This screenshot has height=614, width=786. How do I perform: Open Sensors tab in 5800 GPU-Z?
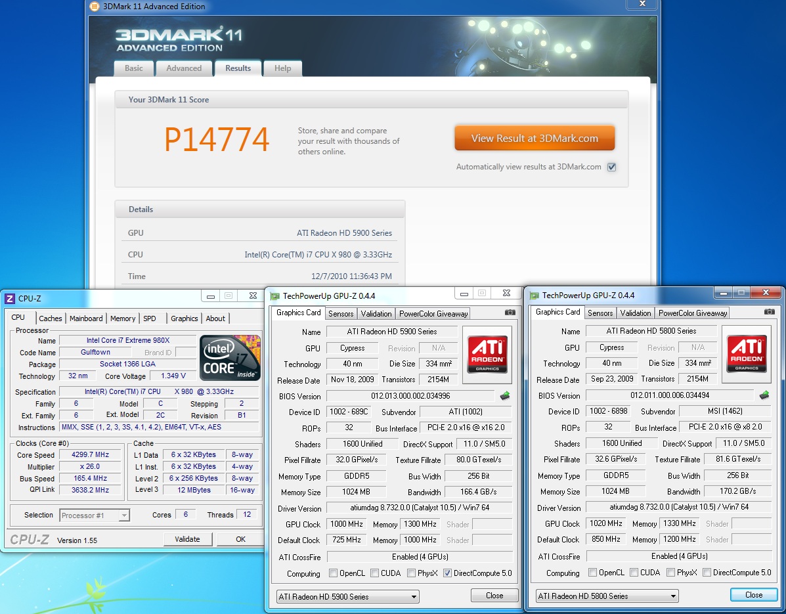[600, 313]
